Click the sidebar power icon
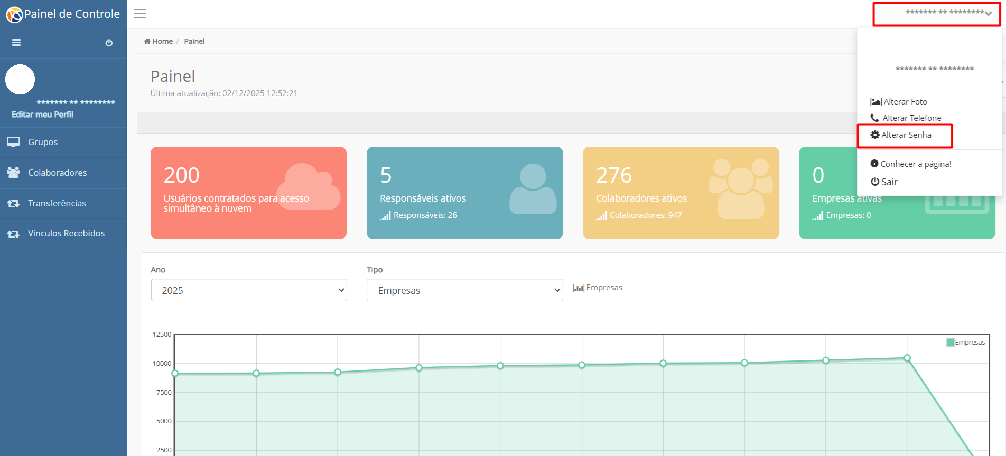 [109, 43]
